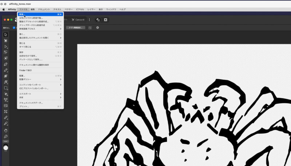Image resolution: width=291 pixels, height=166 pixels.
Task: Open the ドキュメント menu
Action: pyautogui.click(x=44, y=9)
